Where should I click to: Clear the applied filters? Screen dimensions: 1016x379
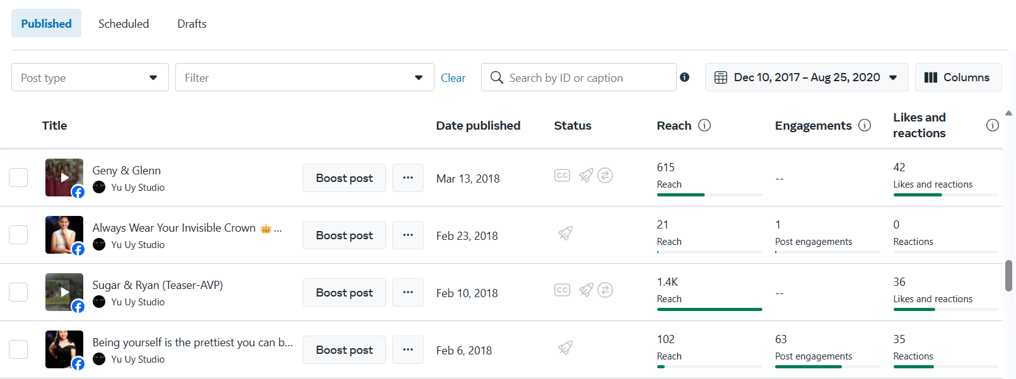(453, 78)
